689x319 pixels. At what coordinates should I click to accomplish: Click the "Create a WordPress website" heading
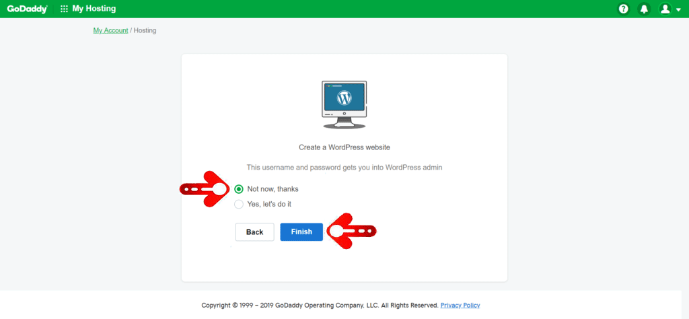click(x=344, y=147)
